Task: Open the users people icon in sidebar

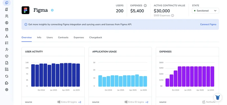Action: click(x=7, y=16)
